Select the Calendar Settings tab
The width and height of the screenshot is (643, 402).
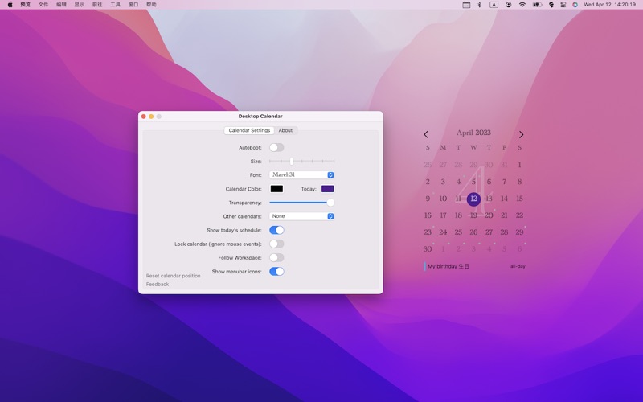coord(249,130)
